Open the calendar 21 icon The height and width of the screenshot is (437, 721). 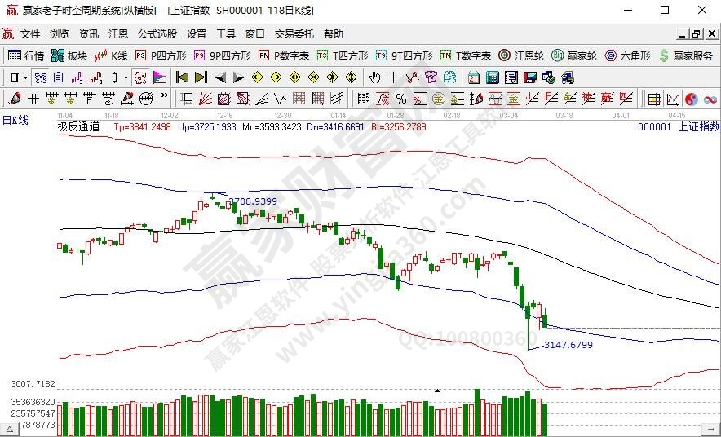(x=474, y=77)
